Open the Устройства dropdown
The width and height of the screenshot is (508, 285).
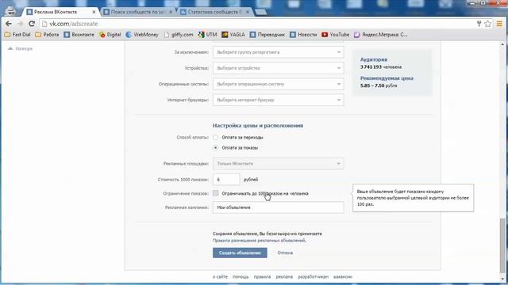[x=279, y=68]
